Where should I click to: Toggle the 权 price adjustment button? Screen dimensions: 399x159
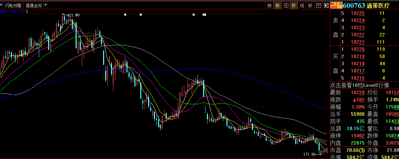point(294,5)
